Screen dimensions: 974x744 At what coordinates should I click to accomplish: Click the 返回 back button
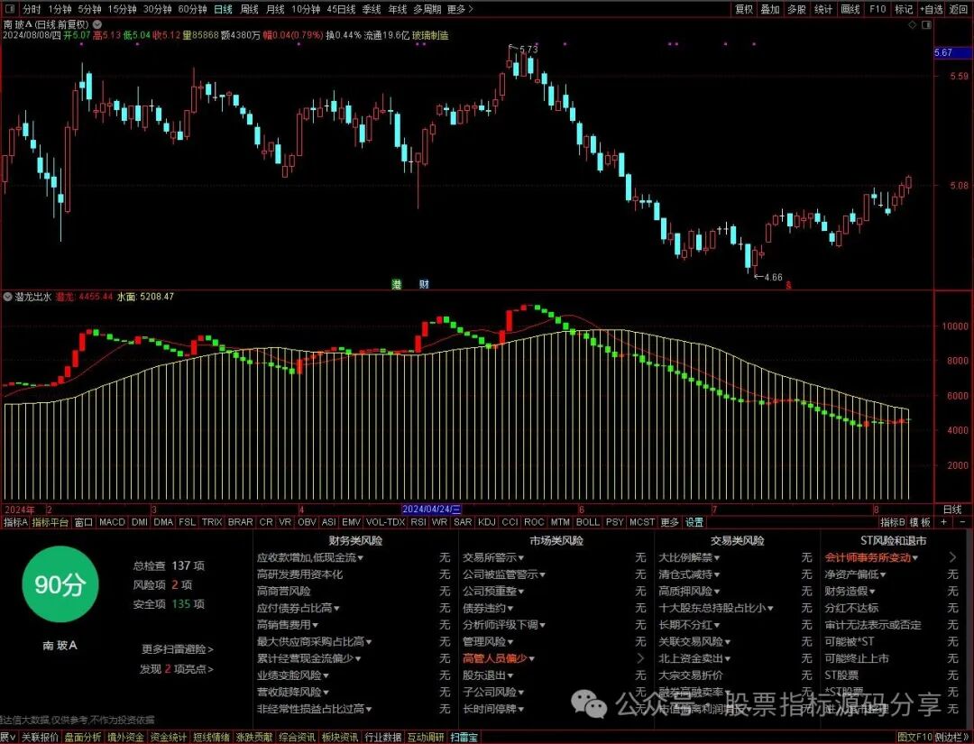[959, 9]
